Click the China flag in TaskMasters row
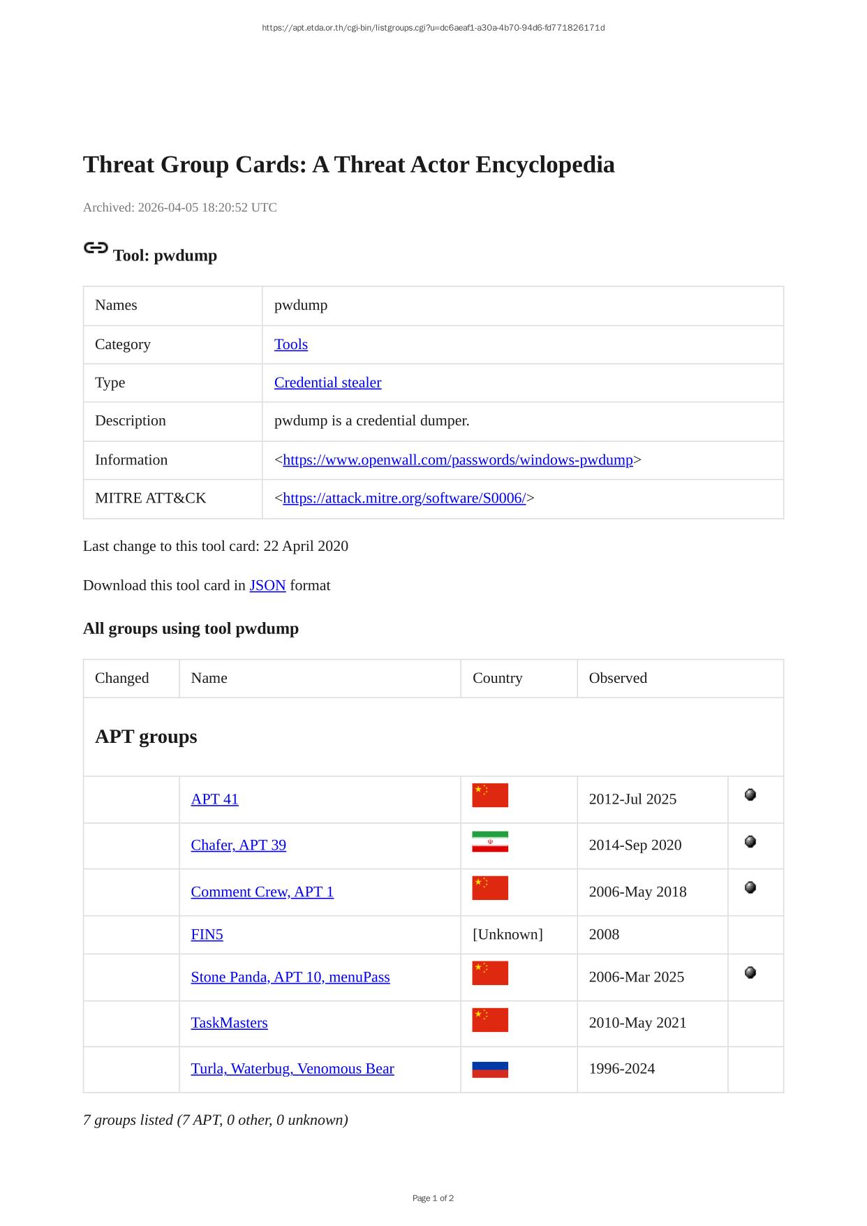The height and width of the screenshot is (1226, 867). [489, 1019]
